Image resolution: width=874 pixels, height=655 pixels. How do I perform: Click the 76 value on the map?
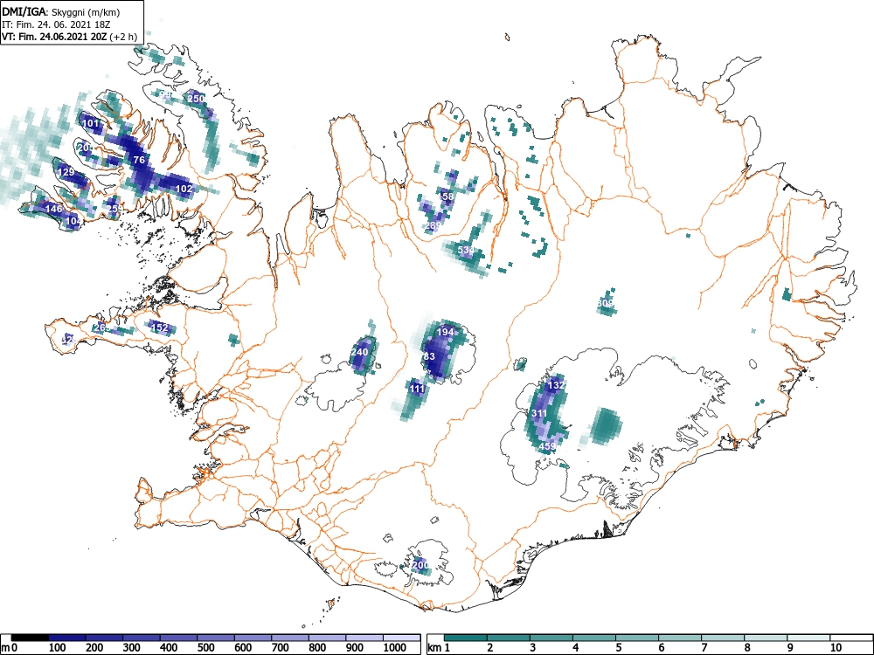coord(139,160)
